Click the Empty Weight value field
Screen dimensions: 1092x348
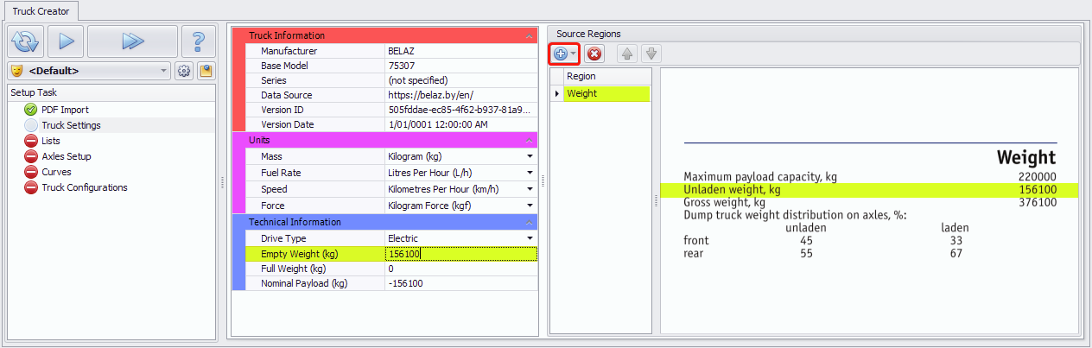[x=460, y=254]
